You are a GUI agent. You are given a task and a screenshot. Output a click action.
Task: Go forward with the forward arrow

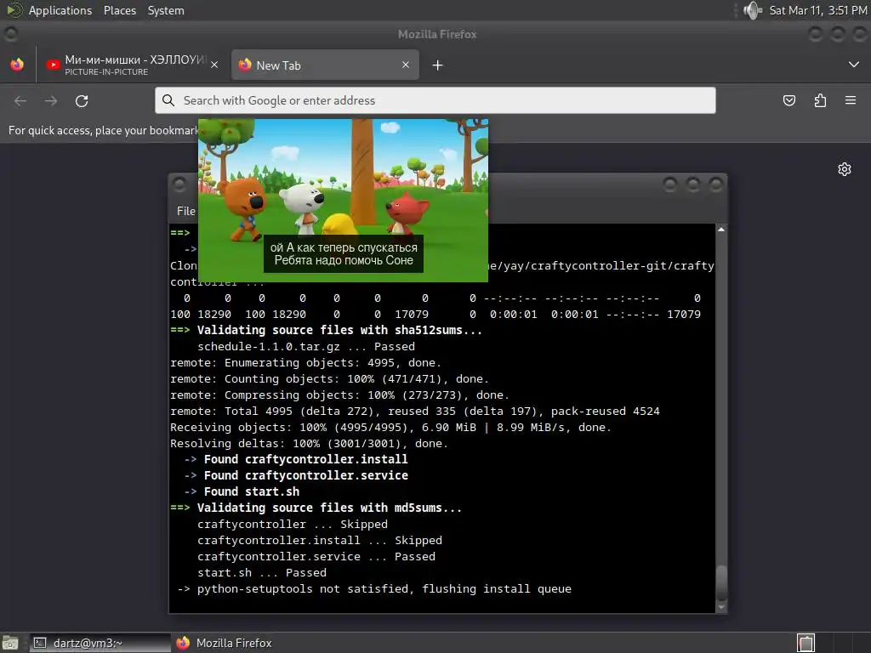51,101
